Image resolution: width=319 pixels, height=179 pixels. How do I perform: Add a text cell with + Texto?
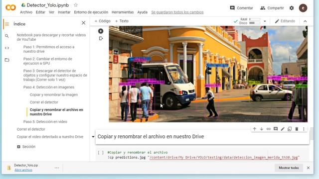(x=122, y=21)
